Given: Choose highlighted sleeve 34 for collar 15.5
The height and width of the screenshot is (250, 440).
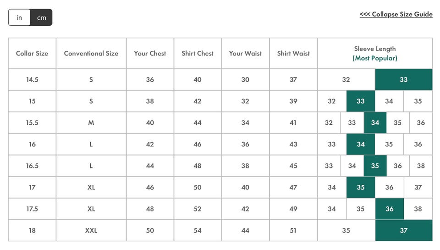Looking at the screenshot, I should tap(375, 123).
